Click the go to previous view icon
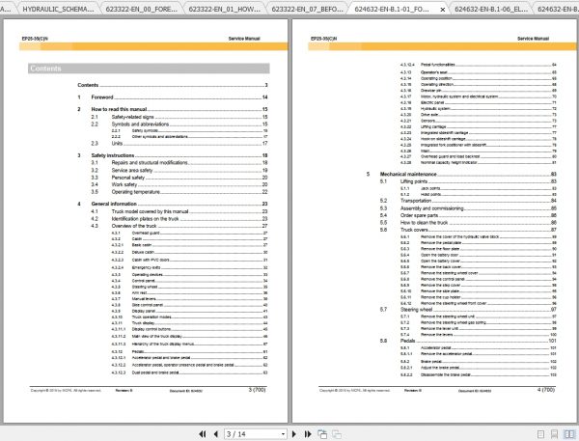579x441 pixels. pos(322,434)
